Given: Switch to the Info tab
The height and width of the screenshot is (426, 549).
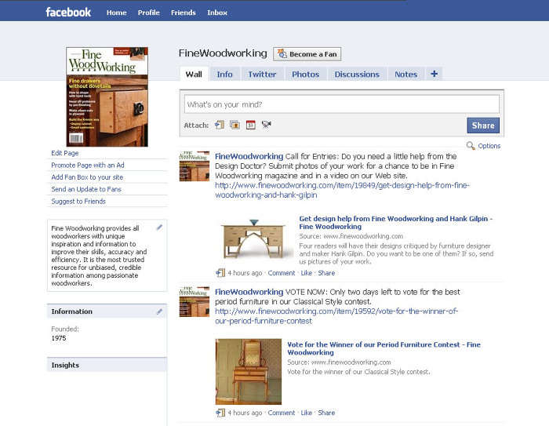Looking at the screenshot, I should (x=224, y=74).
